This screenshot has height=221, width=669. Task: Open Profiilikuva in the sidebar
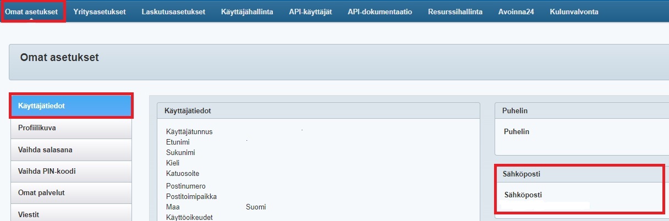tap(71, 128)
